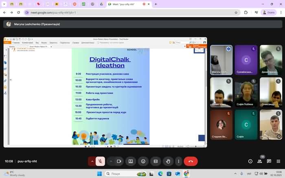Screen dimensions: 285x178
Task: Open the emoji reactions panel
Action: [143, 161]
